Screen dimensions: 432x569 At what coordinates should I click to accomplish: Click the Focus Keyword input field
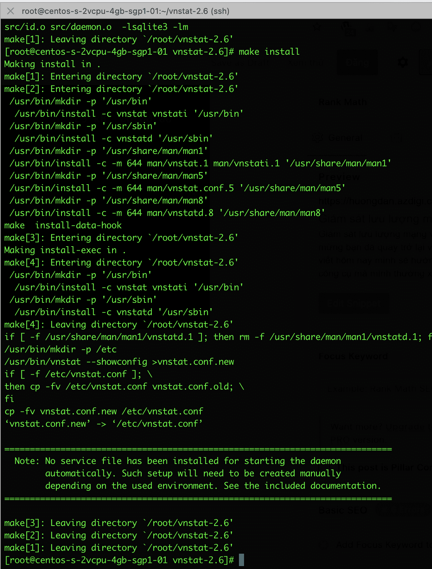coord(375,389)
